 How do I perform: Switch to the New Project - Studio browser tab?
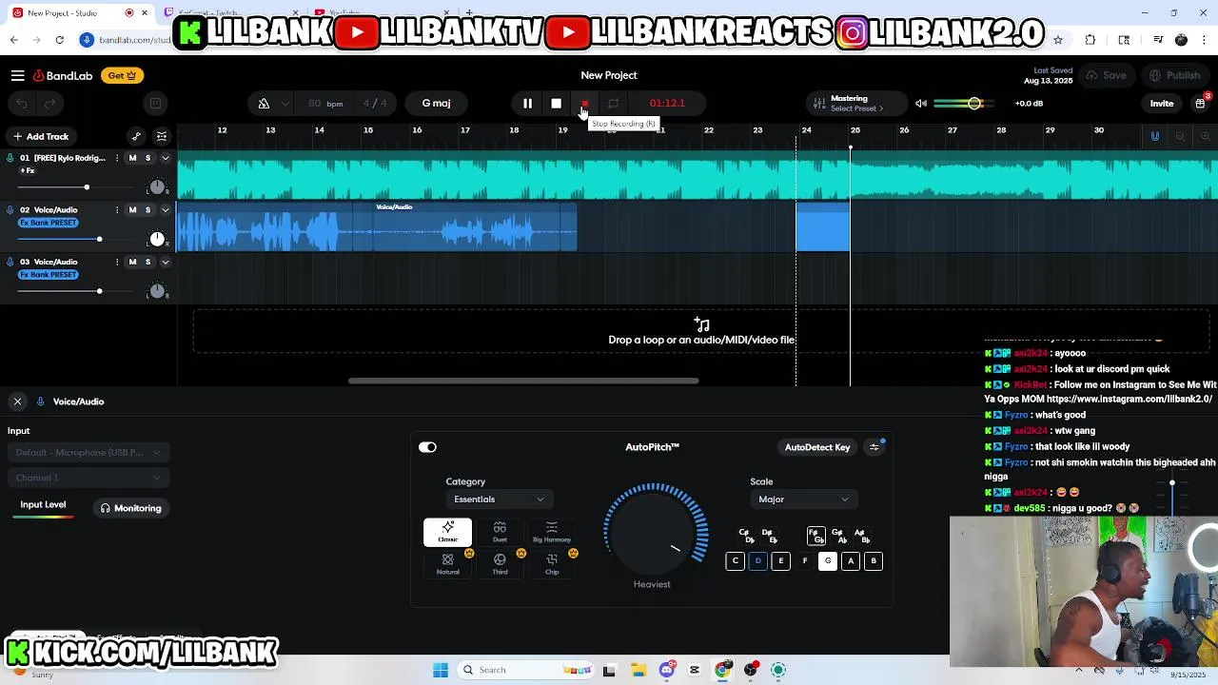(80, 13)
